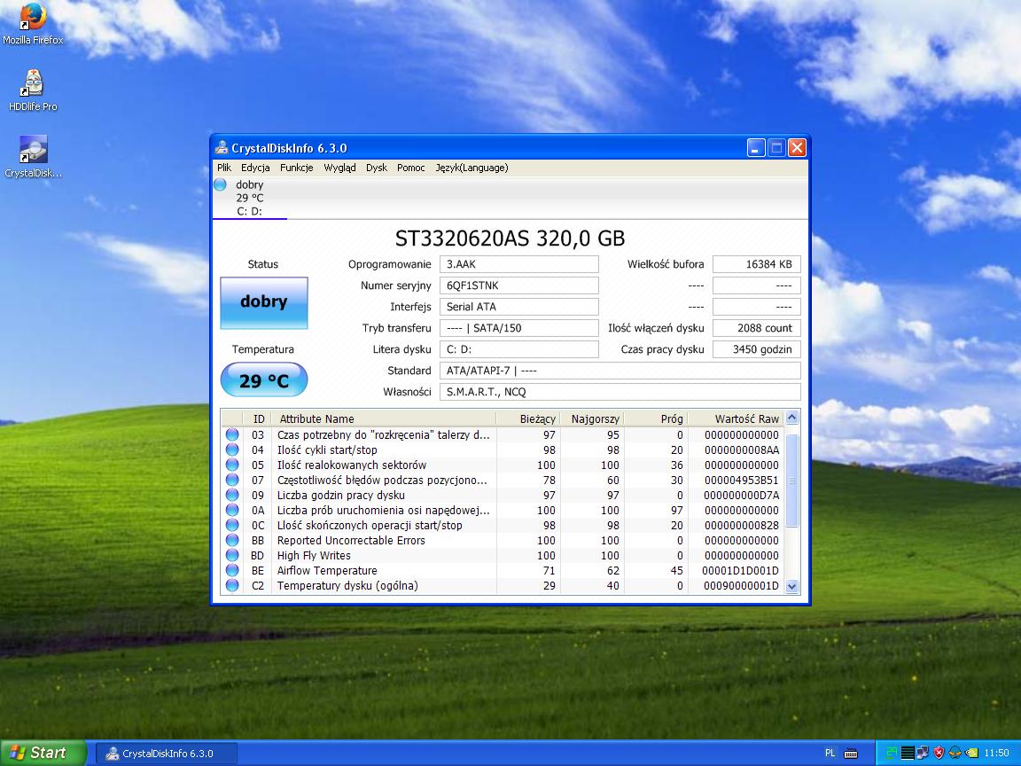Click CrystalDiskInfo 6.3.0 taskbar button
The image size is (1021, 766).
pyautogui.click(x=167, y=753)
